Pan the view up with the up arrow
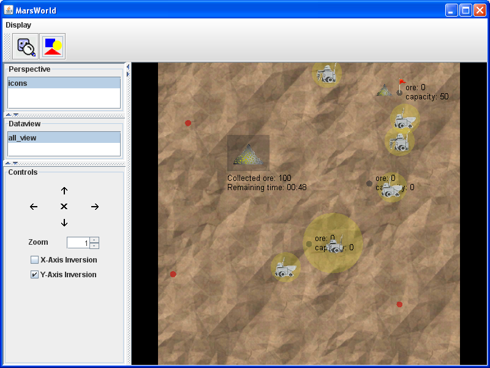 (x=64, y=191)
